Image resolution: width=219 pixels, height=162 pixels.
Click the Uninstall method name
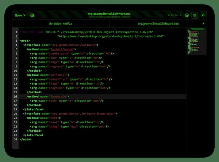pos(58,75)
